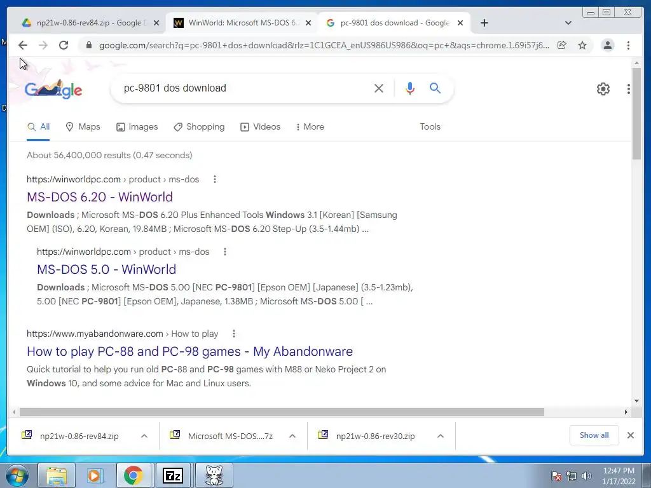The width and height of the screenshot is (651, 488).
Task: Click the scroll right arrow
Action: click(626, 412)
